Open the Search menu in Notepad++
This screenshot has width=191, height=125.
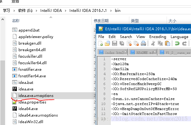[x=126, y=36]
